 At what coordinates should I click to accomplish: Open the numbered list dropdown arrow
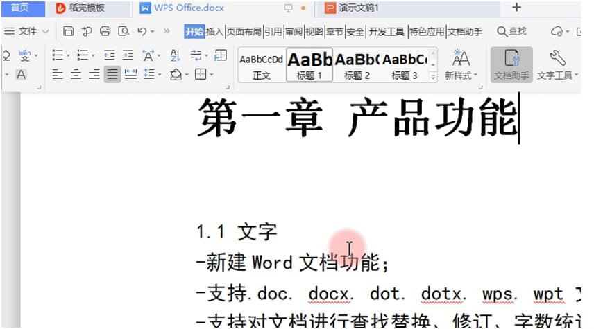[x=93, y=56]
